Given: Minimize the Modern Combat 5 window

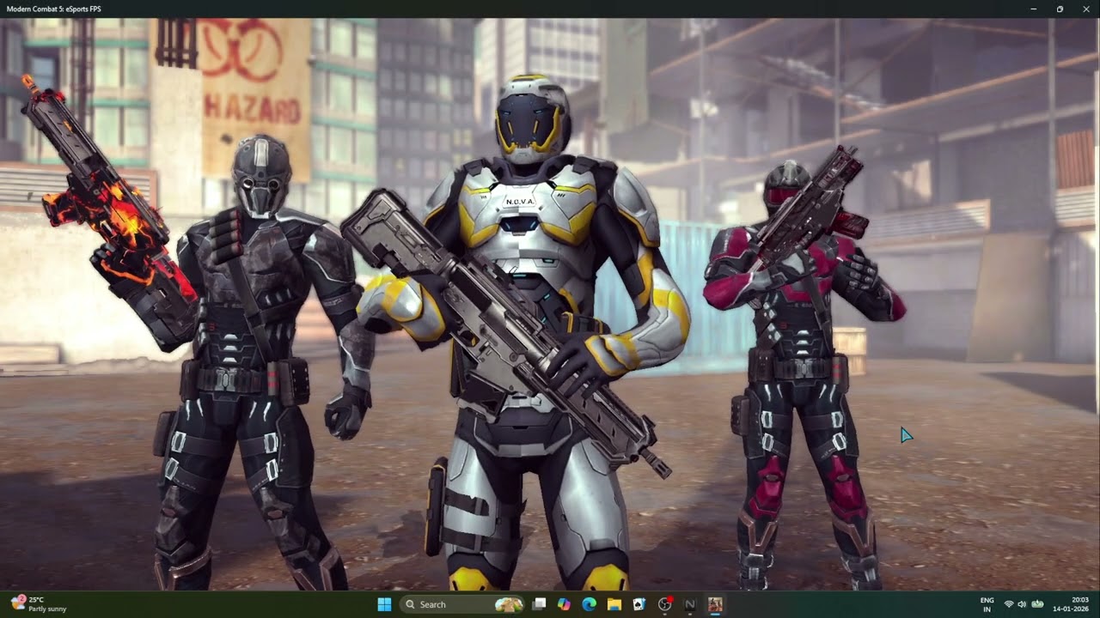Looking at the screenshot, I should [x=1033, y=9].
